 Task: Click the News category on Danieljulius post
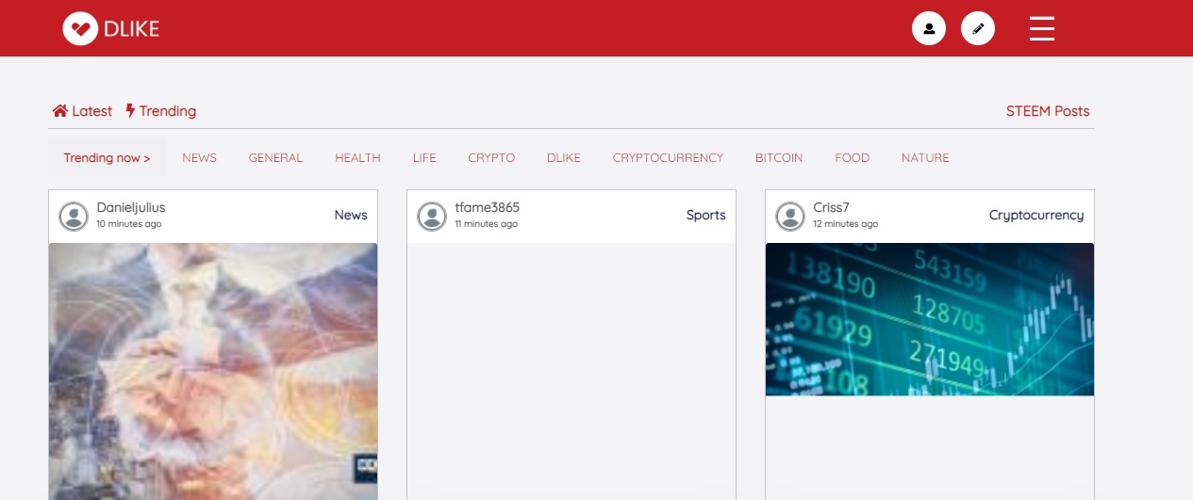click(x=351, y=215)
